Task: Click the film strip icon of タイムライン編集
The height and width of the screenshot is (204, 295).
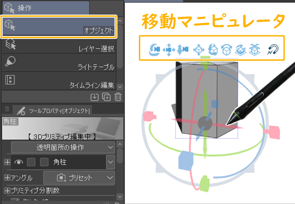Action: click(10, 80)
